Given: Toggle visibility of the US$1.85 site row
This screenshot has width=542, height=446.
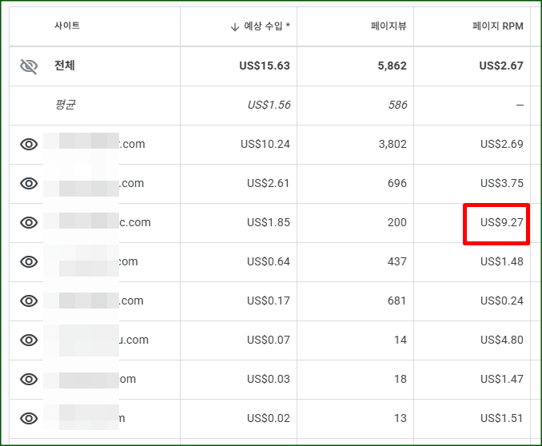Looking at the screenshot, I should point(29,223).
